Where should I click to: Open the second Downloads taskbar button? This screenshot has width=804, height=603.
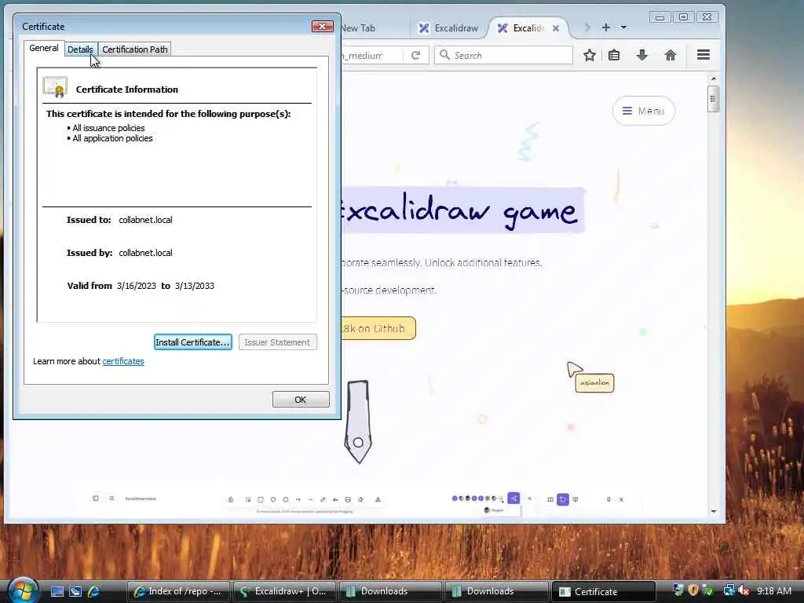[x=496, y=591]
